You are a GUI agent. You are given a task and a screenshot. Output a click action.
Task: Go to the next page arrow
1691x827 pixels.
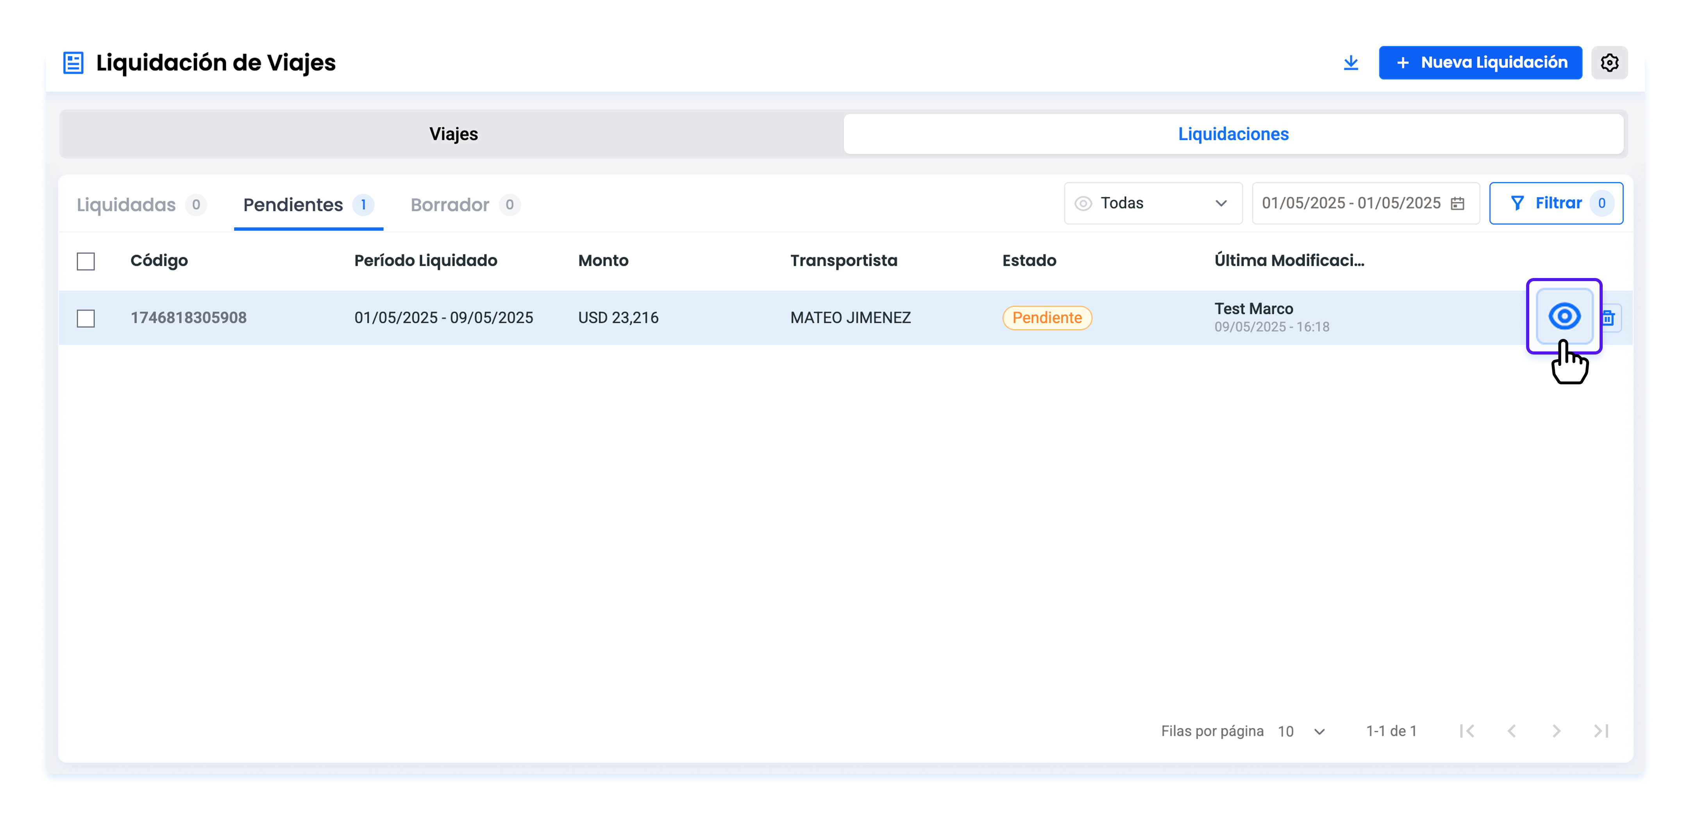(x=1557, y=731)
